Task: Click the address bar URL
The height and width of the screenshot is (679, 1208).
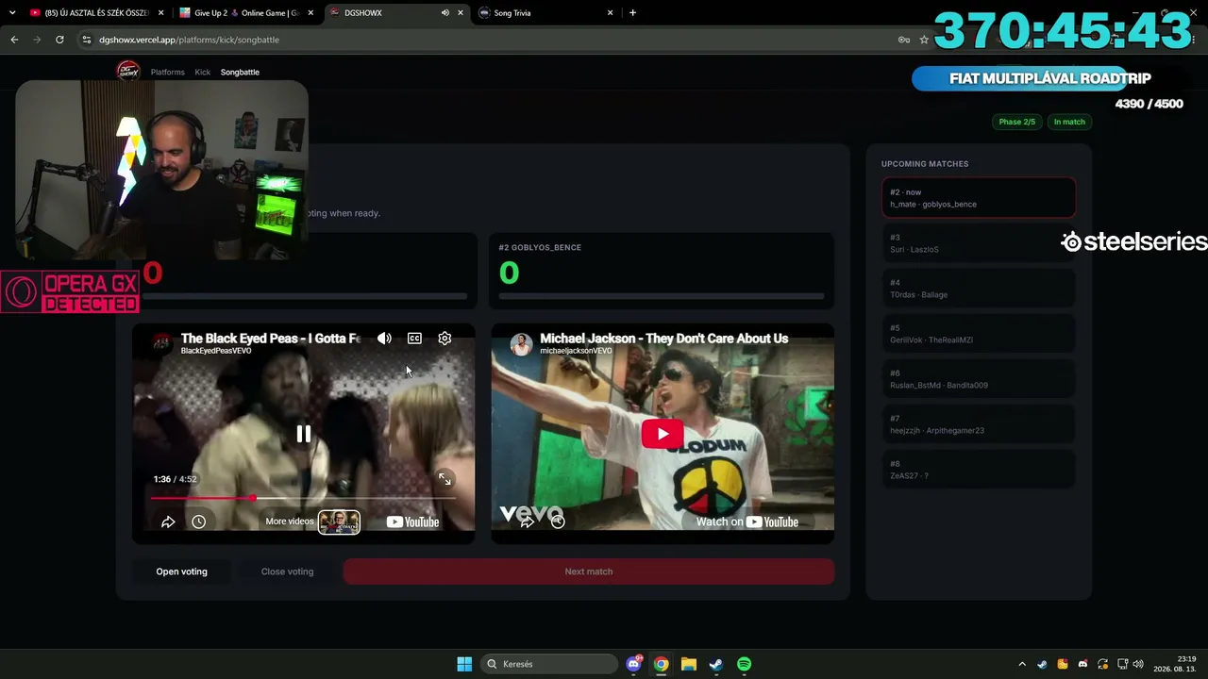Action: 189,40
